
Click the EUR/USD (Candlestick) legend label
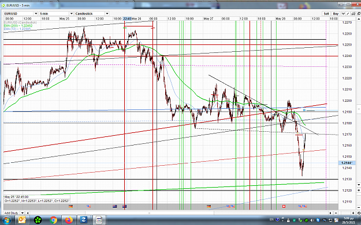20,22
